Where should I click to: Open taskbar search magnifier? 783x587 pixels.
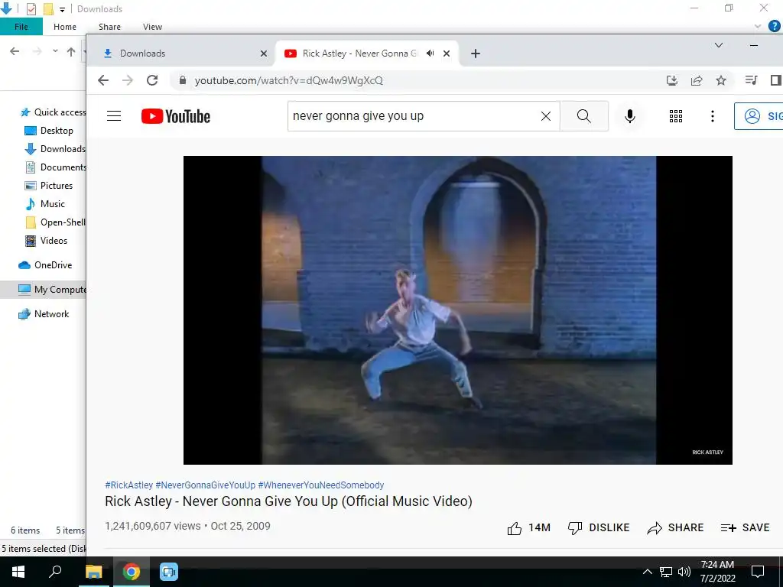point(55,572)
